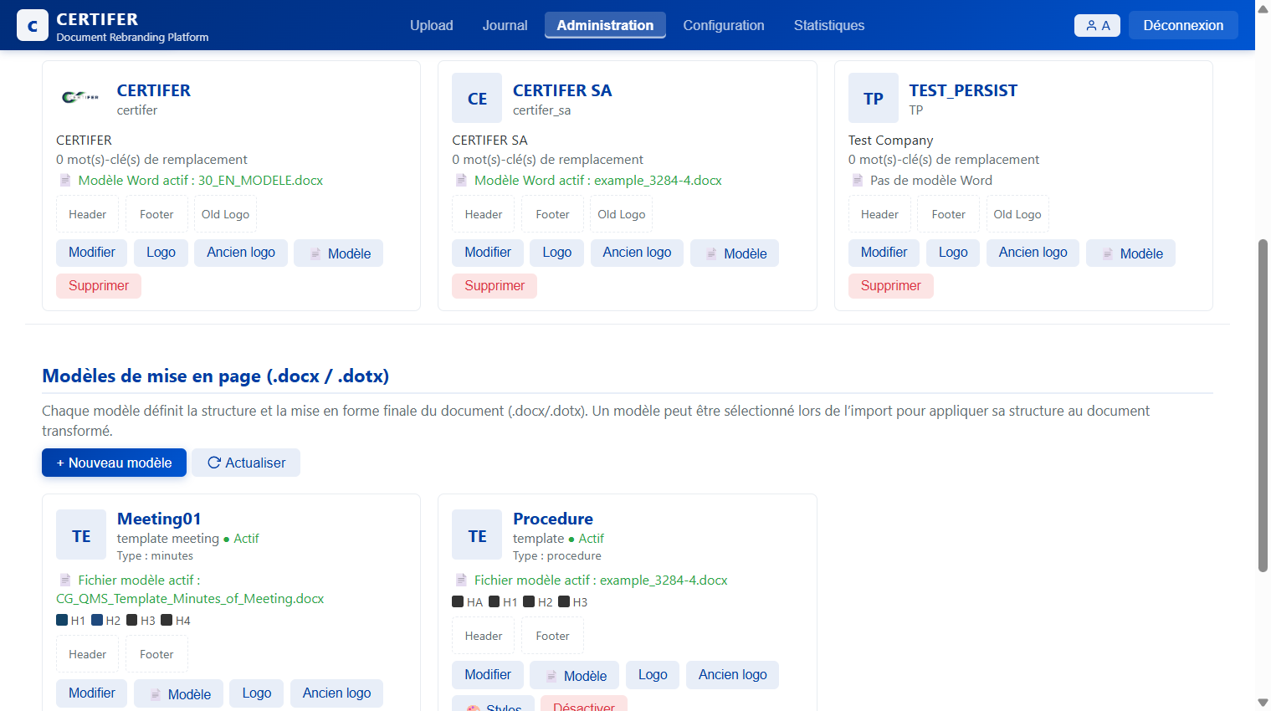Click the CERTIFER company logo thumbnail
This screenshot has width=1271, height=711.
[x=80, y=98]
